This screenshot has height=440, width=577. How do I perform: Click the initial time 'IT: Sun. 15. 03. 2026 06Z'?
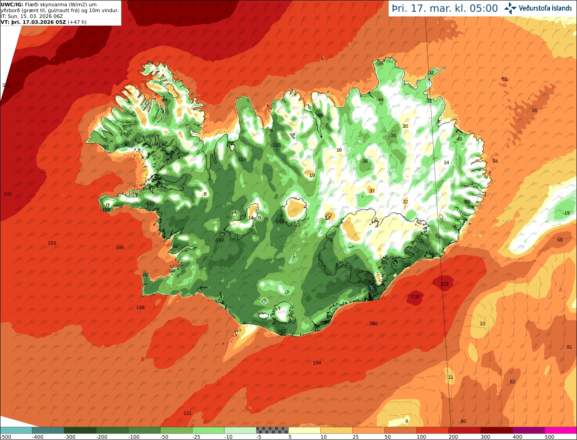(x=32, y=16)
